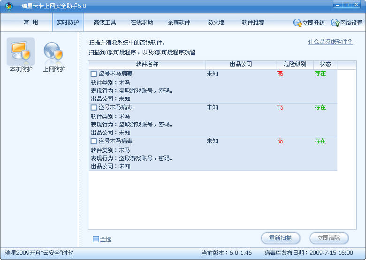The height and width of the screenshot is (260, 366).
Task: Sort by the 软件名称 column header
Action: [x=147, y=64]
